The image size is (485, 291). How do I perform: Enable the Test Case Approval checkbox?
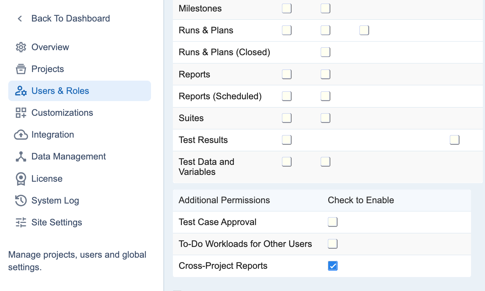(333, 222)
